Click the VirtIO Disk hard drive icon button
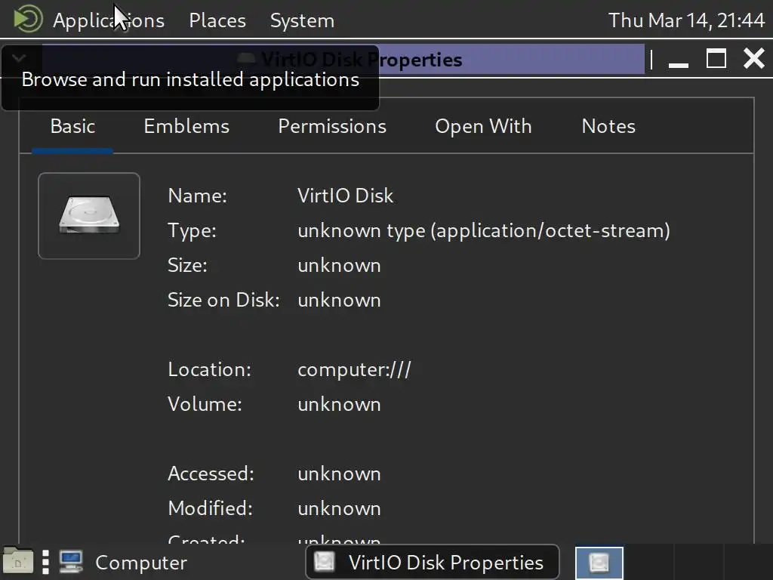773x580 pixels. [x=89, y=216]
